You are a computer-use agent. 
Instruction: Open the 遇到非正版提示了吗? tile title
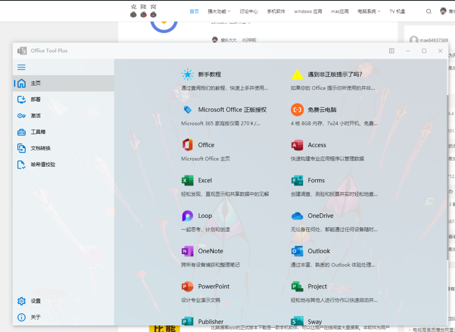pos(335,75)
